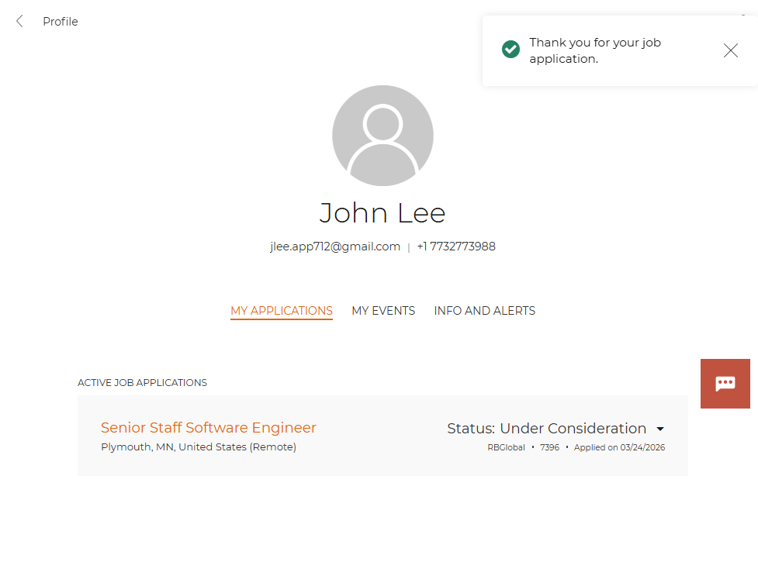
Task: Click the green checkmark success icon
Action: [511, 50]
